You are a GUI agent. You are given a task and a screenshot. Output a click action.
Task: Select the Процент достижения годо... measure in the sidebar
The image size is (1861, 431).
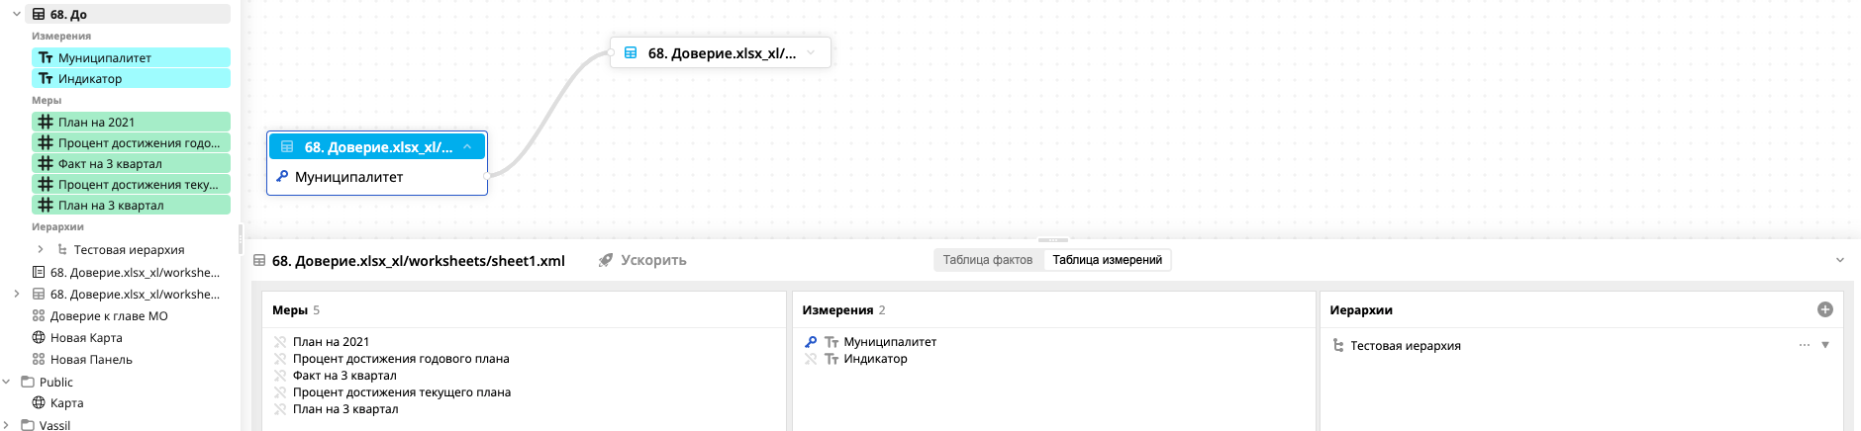pyautogui.click(x=131, y=142)
